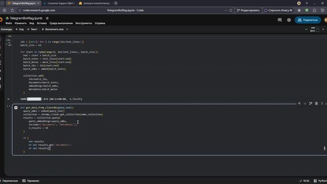Delete the selected code cell

pos(316,103)
